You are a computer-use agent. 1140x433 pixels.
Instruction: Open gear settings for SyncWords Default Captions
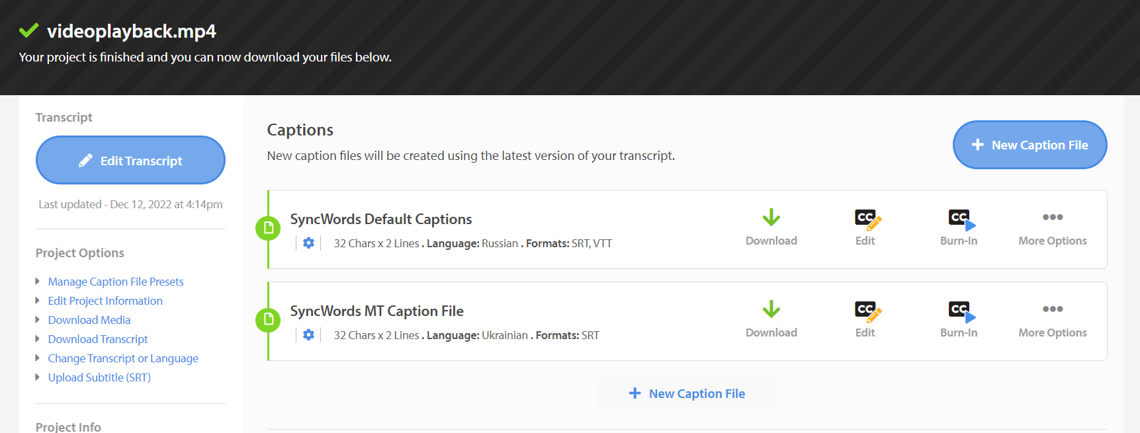(308, 243)
